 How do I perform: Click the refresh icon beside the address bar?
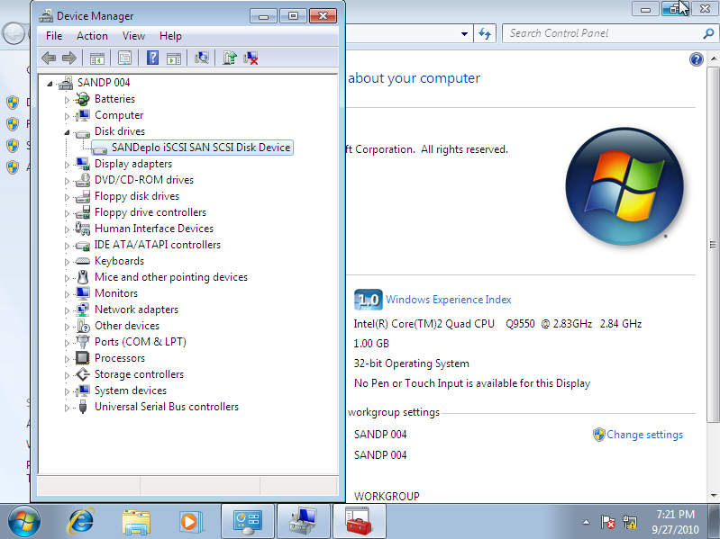point(485,34)
